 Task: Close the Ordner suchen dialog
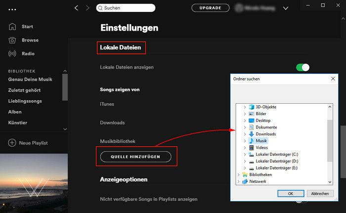click(x=333, y=79)
